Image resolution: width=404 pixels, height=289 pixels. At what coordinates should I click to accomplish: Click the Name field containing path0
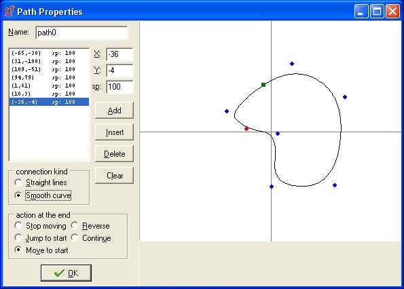[81, 33]
